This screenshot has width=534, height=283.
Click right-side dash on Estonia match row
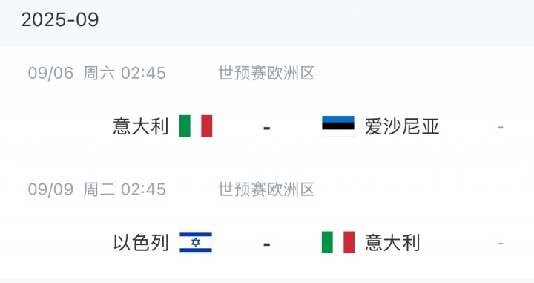501,128
